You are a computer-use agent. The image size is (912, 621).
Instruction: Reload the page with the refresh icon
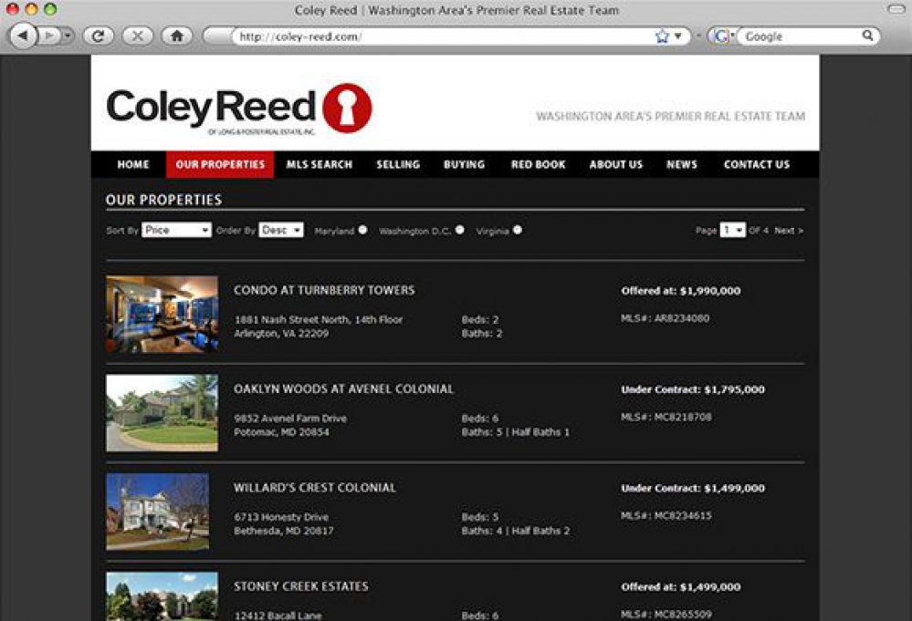(99, 36)
